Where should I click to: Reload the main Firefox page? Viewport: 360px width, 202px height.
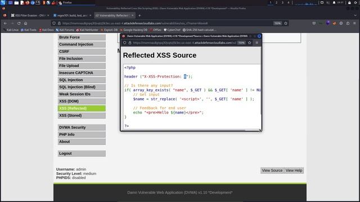click(x=19, y=24)
